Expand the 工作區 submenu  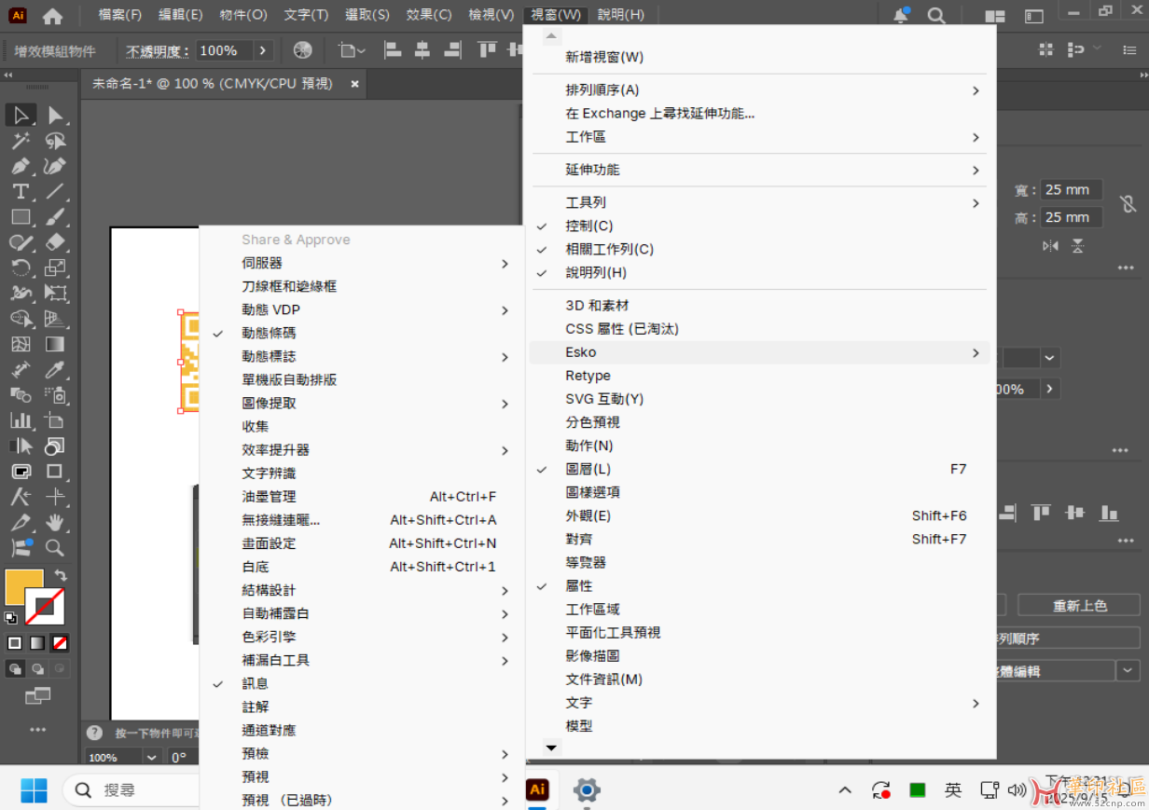pyautogui.click(x=586, y=137)
